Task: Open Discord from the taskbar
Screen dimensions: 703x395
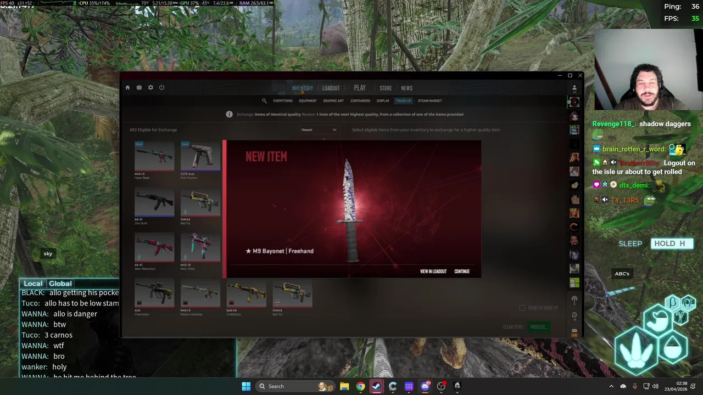Action: [x=425, y=386]
